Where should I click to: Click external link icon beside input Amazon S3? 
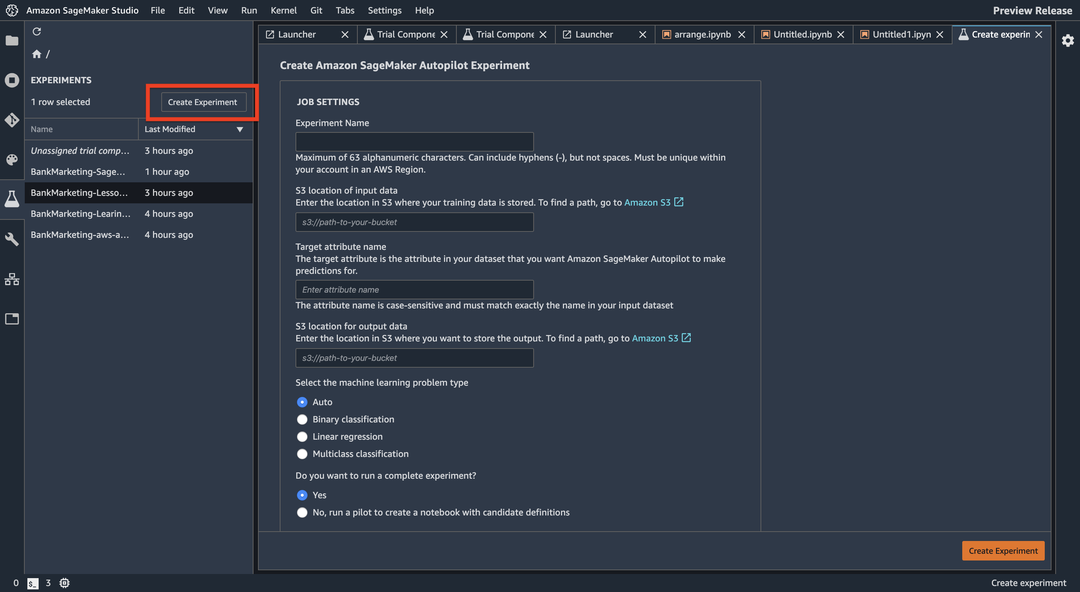pyautogui.click(x=678, y=202)
